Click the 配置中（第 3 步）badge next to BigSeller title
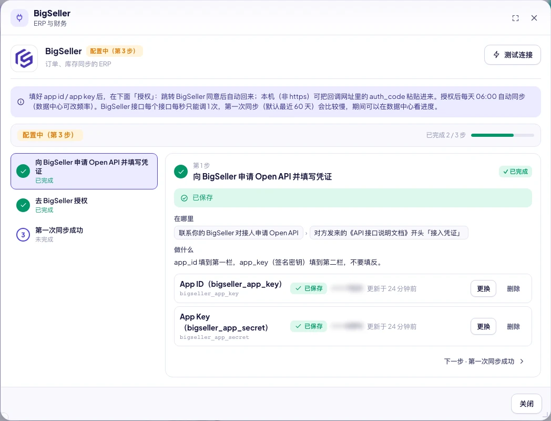 [114, 51]
